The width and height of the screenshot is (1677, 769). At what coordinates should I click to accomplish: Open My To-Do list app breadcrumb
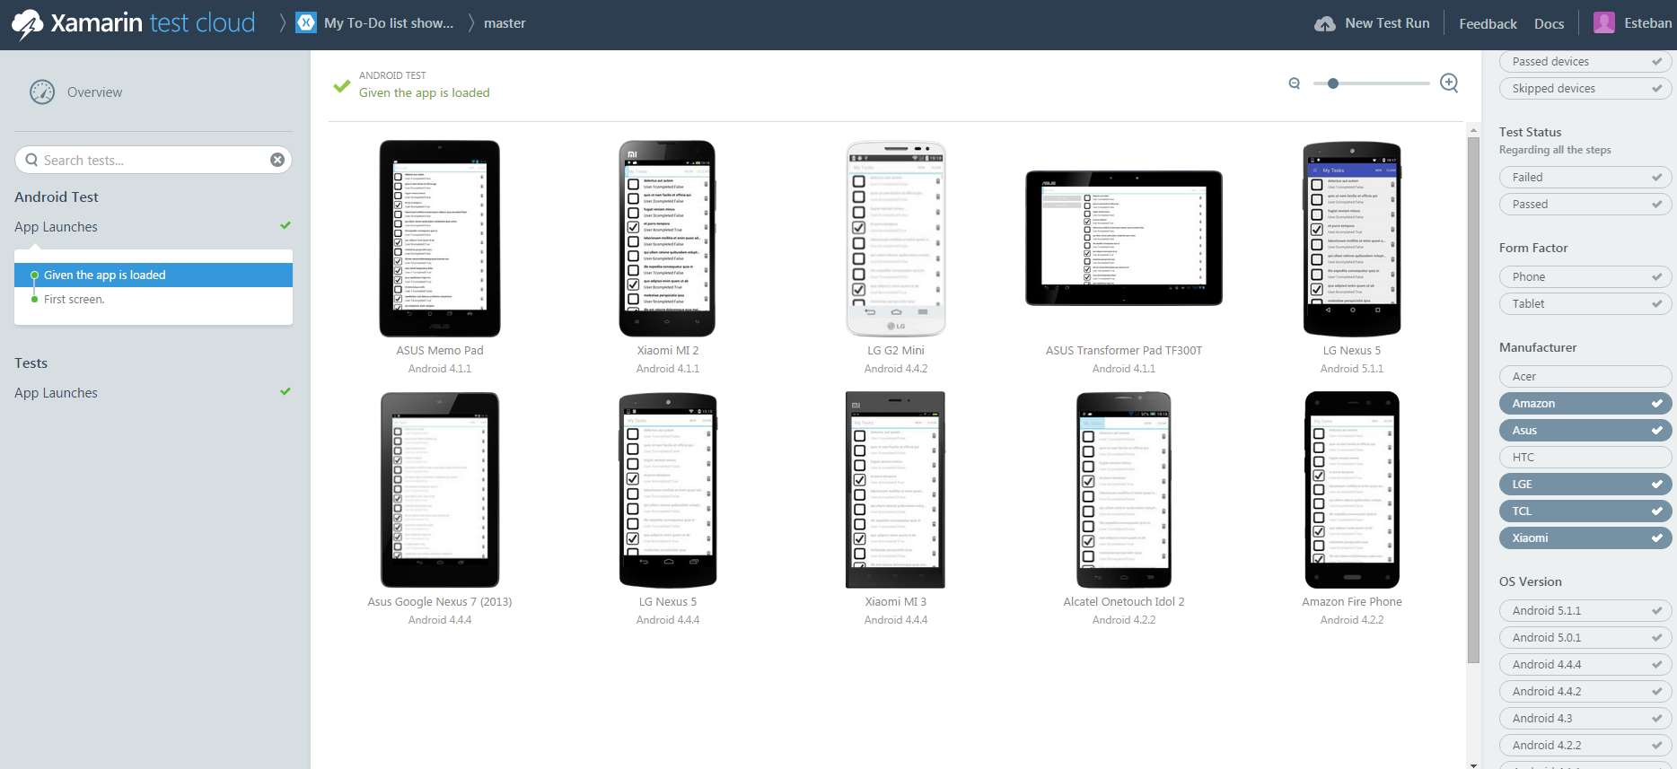point(389,23)
